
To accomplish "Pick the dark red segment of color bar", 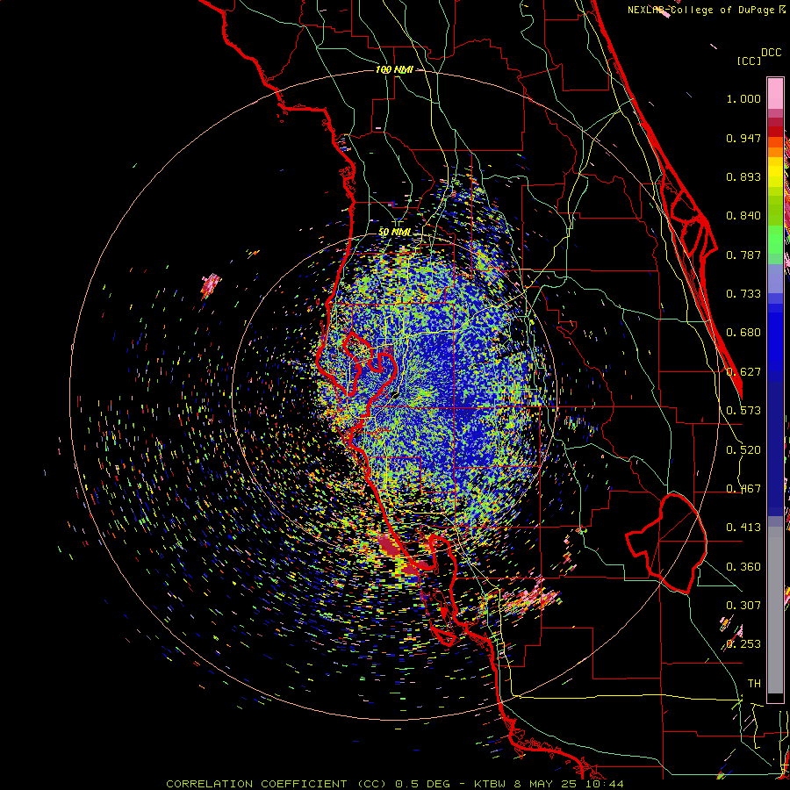I will (775, 132).
